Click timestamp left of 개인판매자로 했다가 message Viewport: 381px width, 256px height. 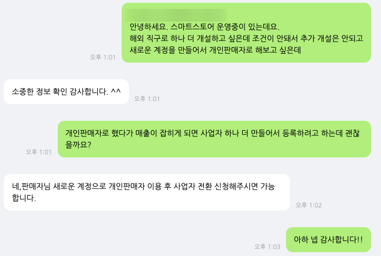[39, 152]
